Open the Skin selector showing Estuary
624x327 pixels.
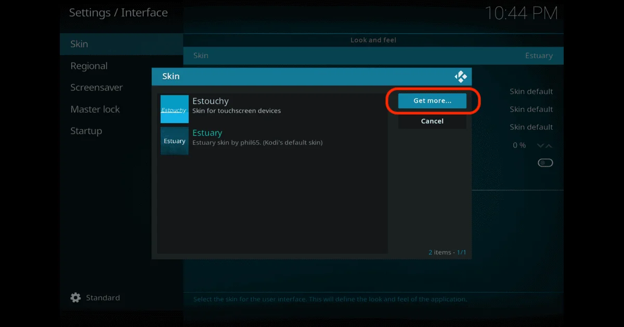[373, 56]
